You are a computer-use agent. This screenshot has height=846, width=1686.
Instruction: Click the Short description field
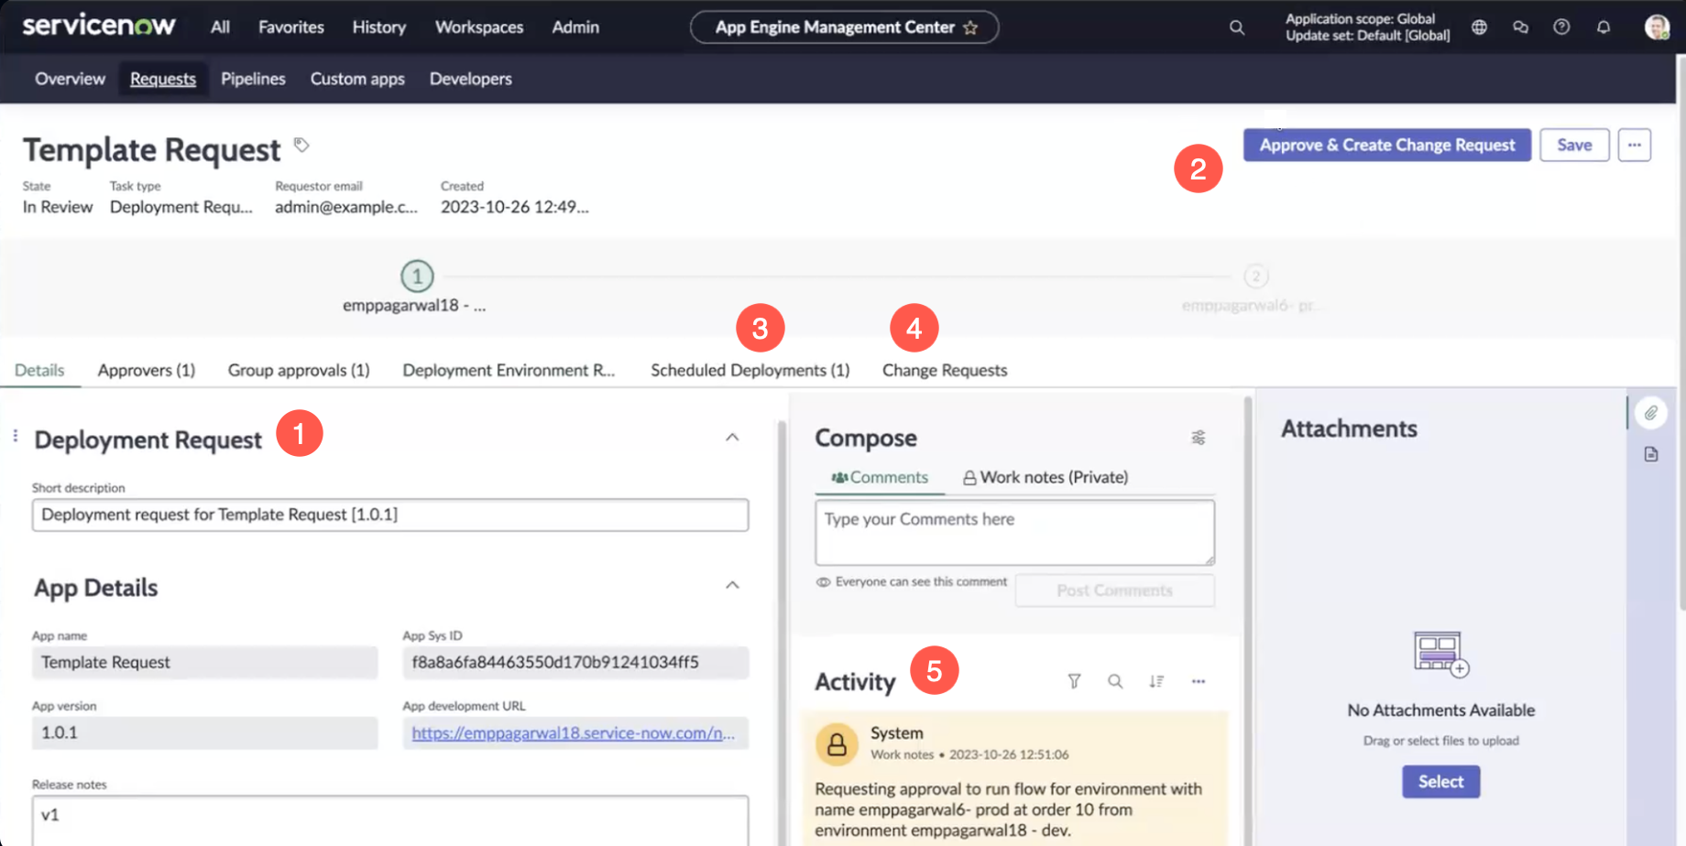[x=390, y=515]
